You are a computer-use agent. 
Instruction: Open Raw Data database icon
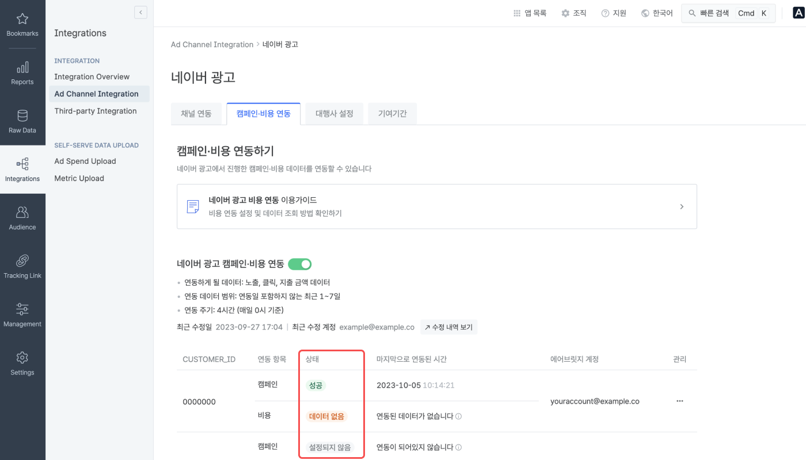[22, 116]
